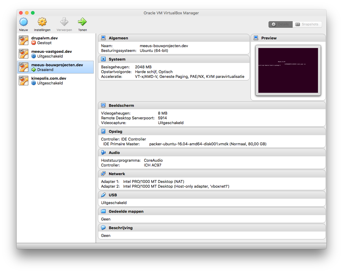This screenshot has height=273, width=343.
Task: Switch to the Snapshots view
Action: coord(308,24)
